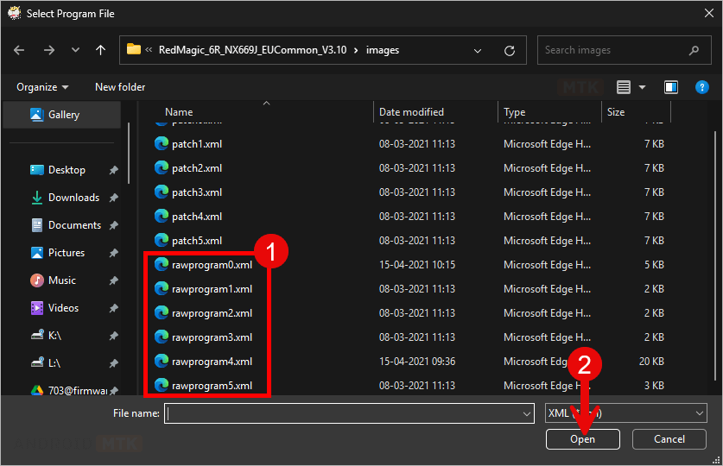The height and width of the screenshot is (466, 723).
Task: Click the Search images field
Action: [618, 50]
